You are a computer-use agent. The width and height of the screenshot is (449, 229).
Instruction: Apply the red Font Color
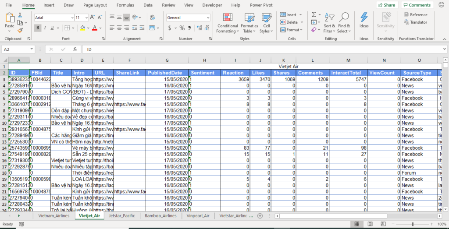pyautogui.click(x=95, y=28)
